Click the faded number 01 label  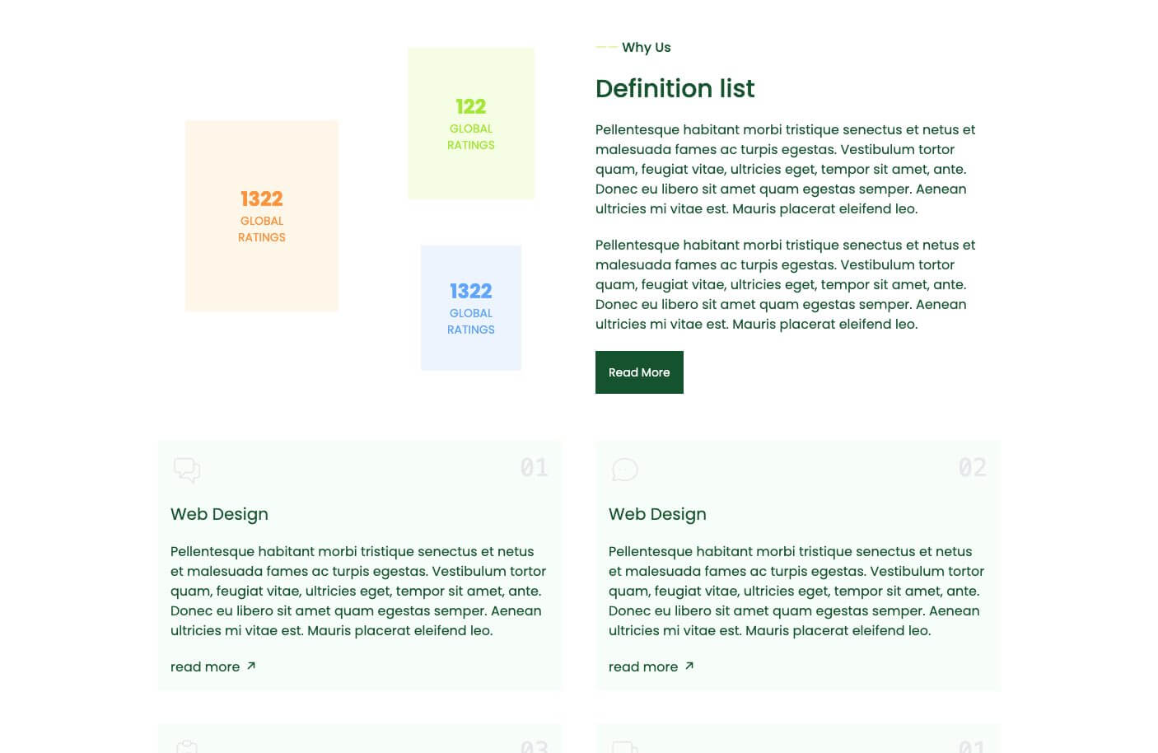click(x=534, y=468)
